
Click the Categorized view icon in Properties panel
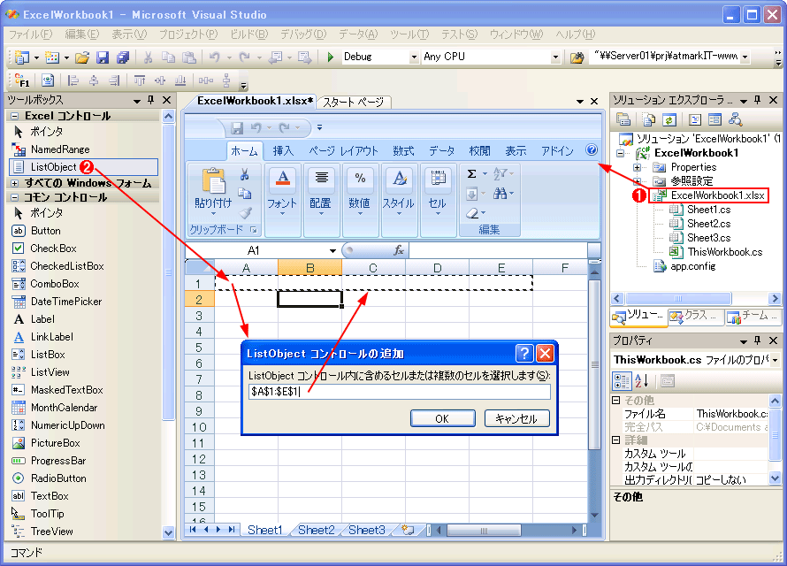coord(622,381)
